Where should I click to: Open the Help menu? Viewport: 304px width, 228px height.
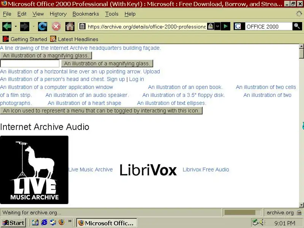tap(130, 14)
